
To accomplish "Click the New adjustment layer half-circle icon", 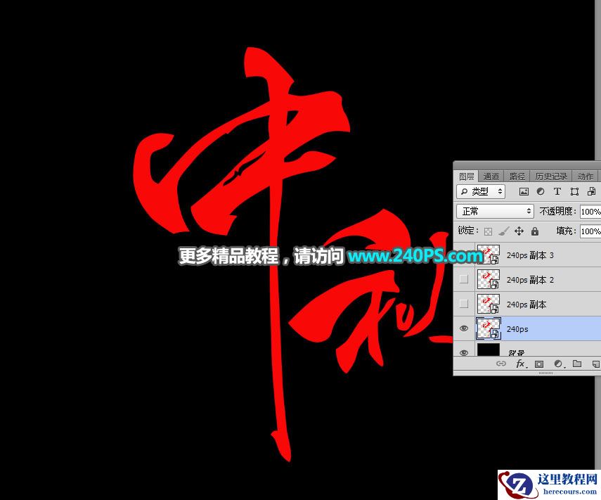I will 559,364.
